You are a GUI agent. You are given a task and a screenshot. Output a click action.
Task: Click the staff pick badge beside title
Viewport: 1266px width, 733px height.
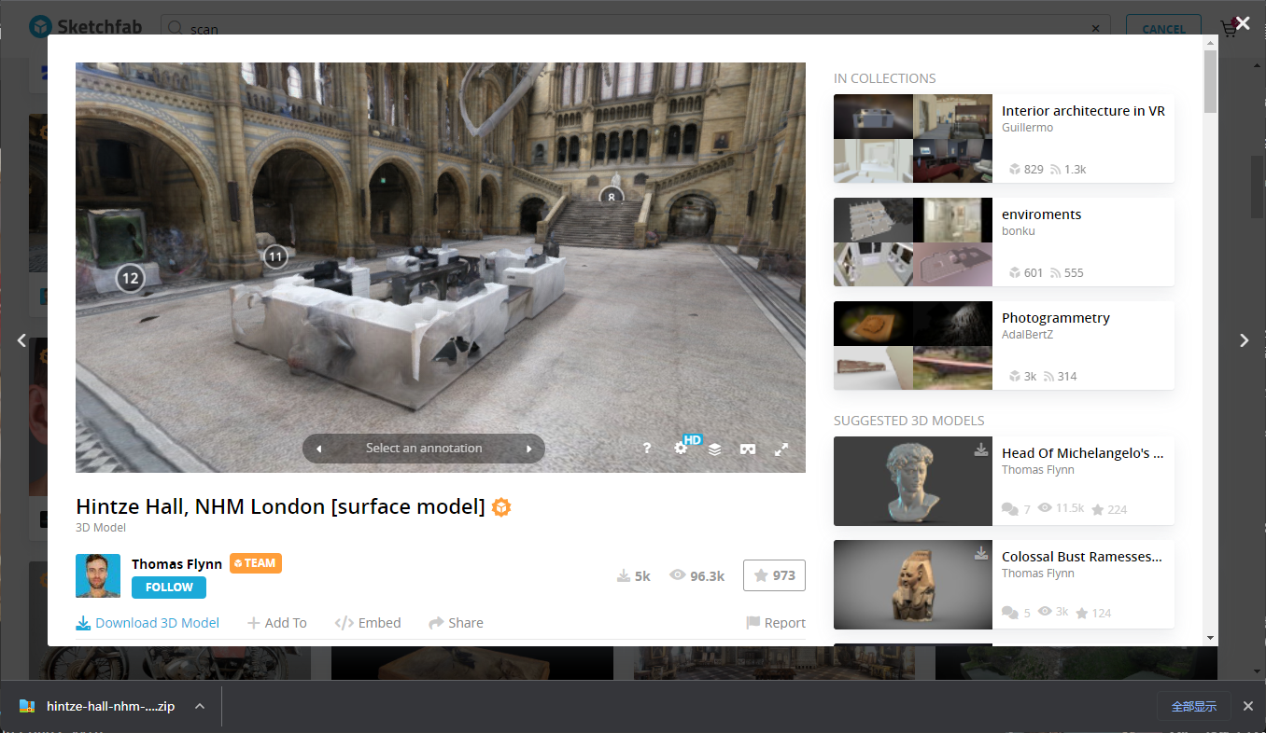coord(501,507)
